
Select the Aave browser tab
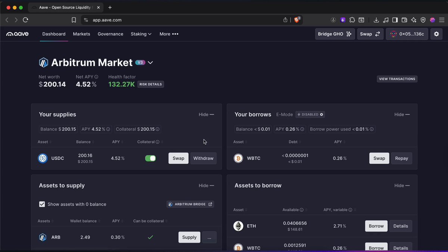coord(66,7)
